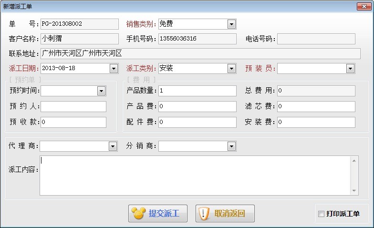Expand the 派工类别 dropdown arrow
374x228 pixels.
[231, 69]
